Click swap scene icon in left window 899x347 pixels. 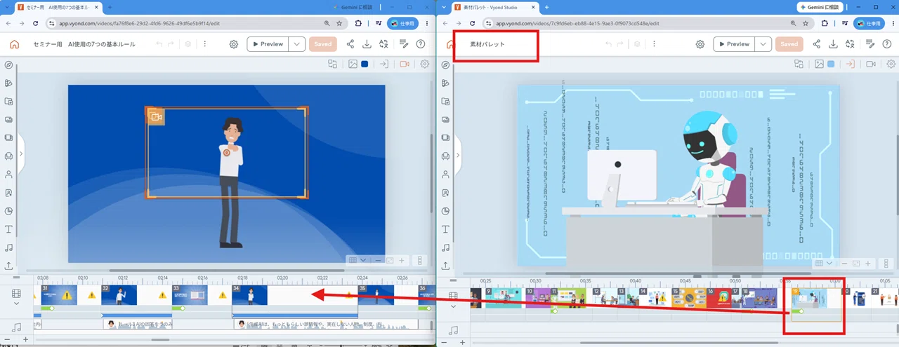[x=333, y=64]
